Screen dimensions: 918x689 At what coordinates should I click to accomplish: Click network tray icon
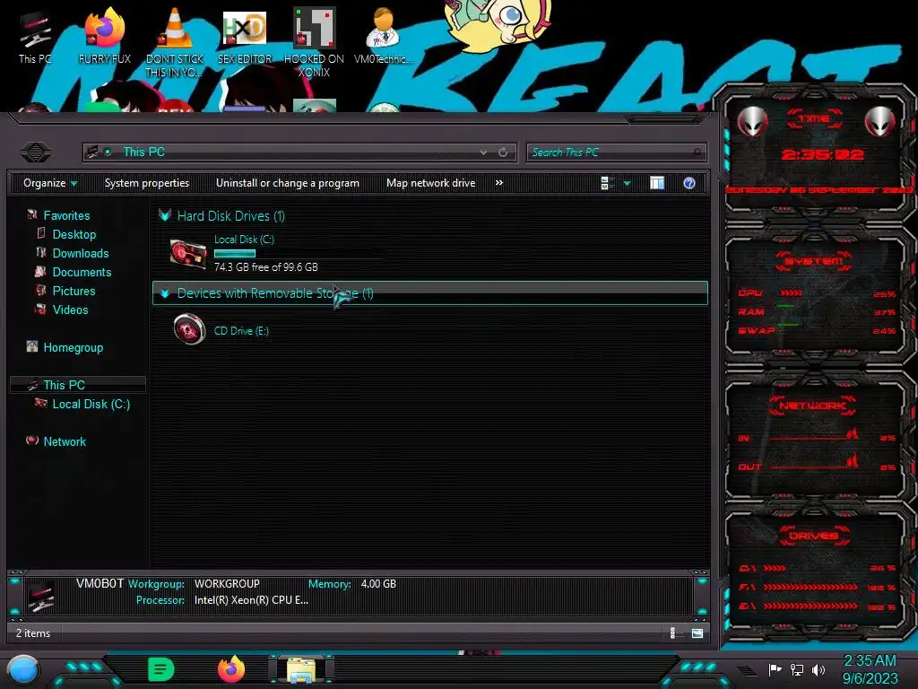click(x=797, y=669)
